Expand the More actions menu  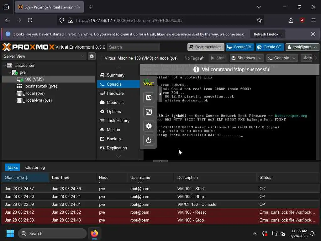307,58
